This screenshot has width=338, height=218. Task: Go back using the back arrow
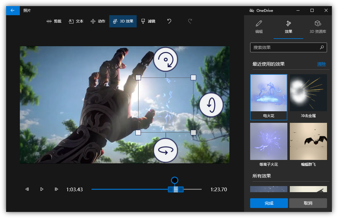coord(13,11)
